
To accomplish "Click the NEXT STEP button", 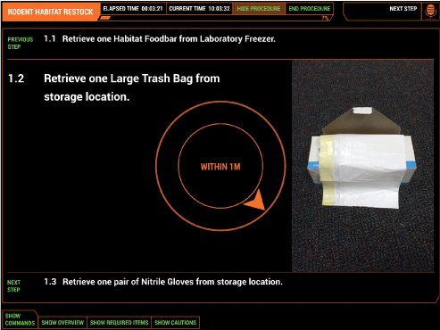I will [403, 9].
